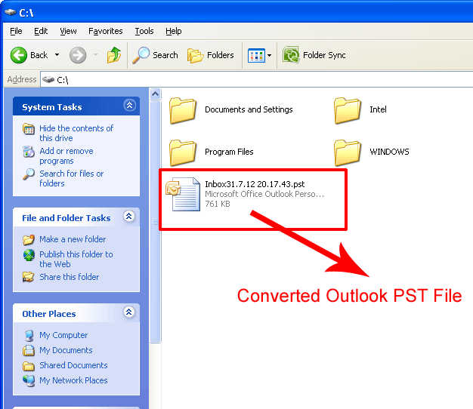Click the My Computer icon
Viewport: 473px width, 409px height.
[29, 336]
